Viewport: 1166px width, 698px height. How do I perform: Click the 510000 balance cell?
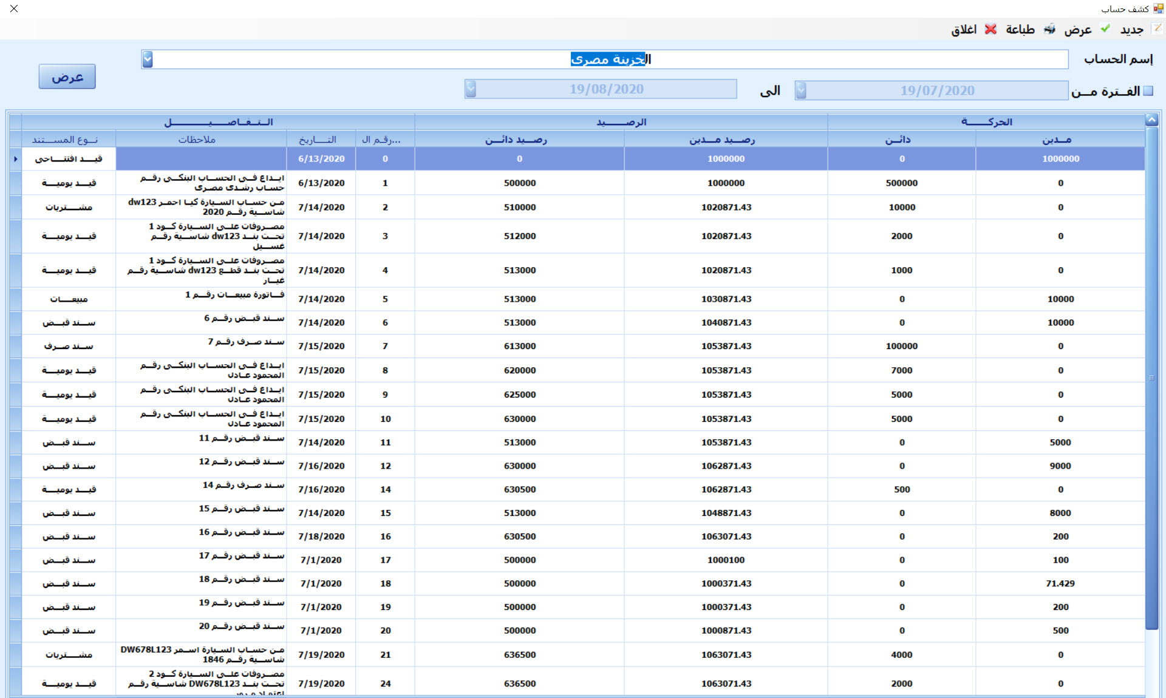pos(519,207)
